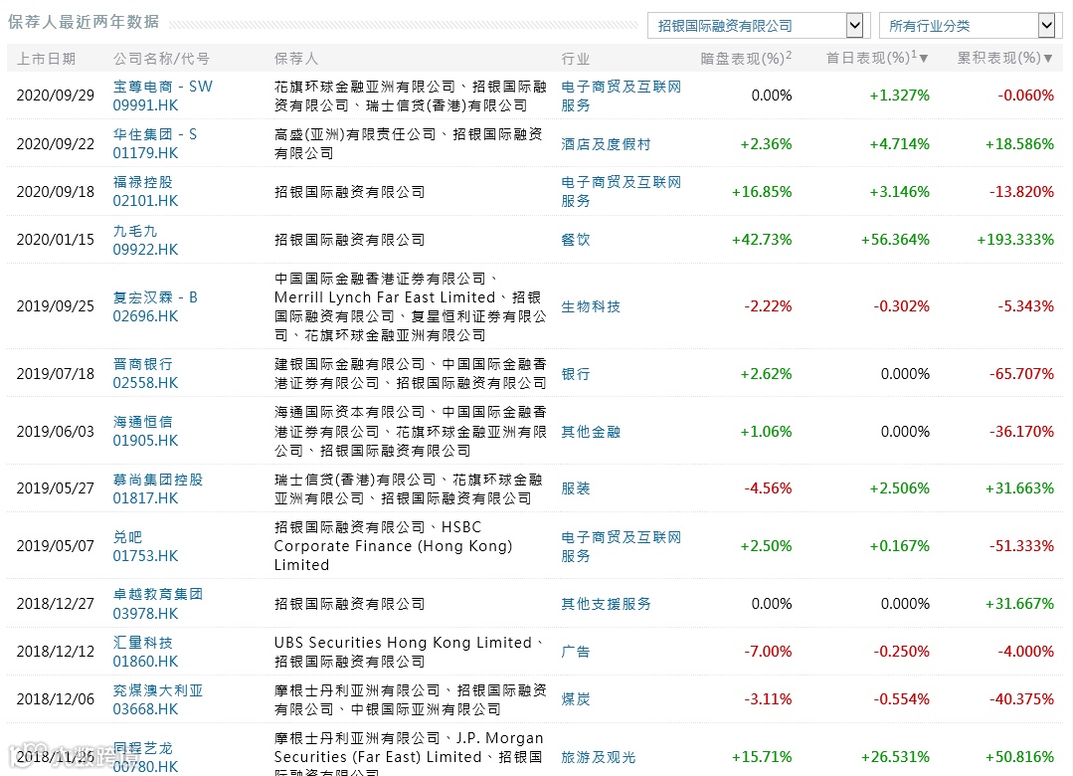Open 慕尚集团控股 company link
This screenshot has height=776, width=1073.
(158, 480)
